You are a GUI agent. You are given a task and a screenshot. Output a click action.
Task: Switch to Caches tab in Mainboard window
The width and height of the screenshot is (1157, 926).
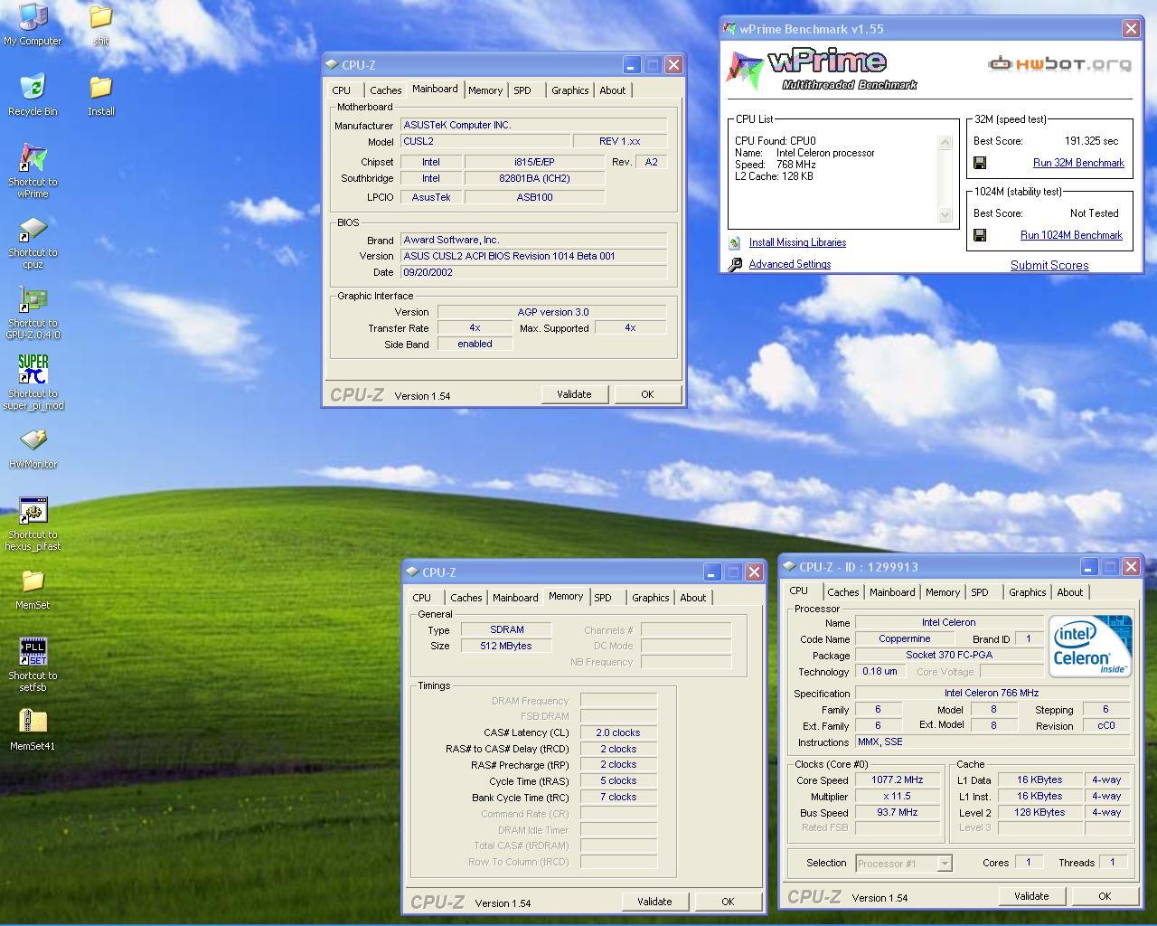click(385, 90)
